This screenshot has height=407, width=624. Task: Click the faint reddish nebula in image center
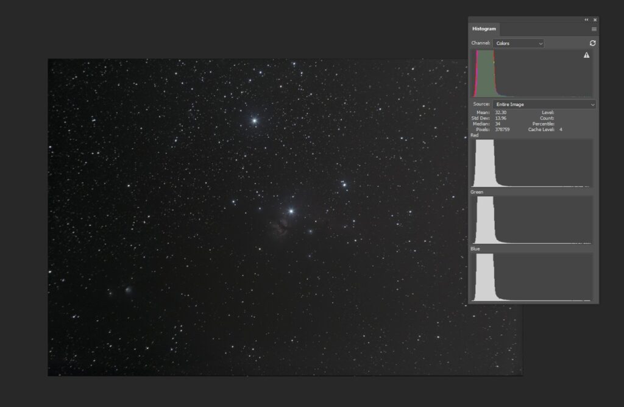click(280, 227)
